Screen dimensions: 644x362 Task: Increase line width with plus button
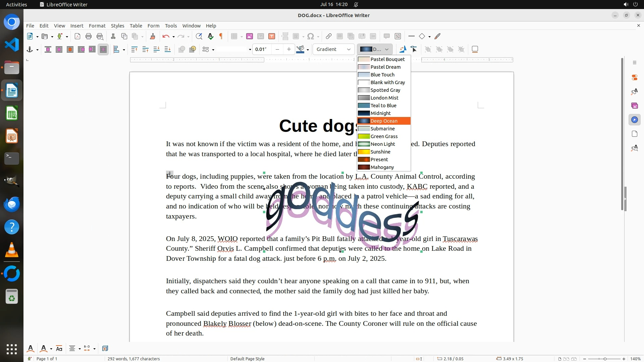289,49
